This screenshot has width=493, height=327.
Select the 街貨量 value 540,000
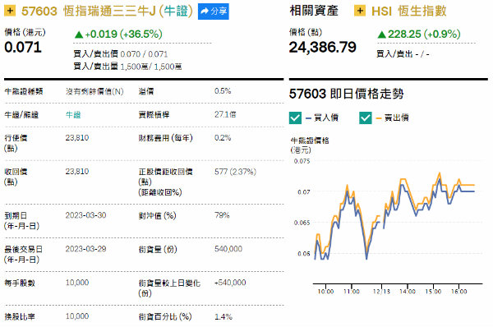point(228,249)
